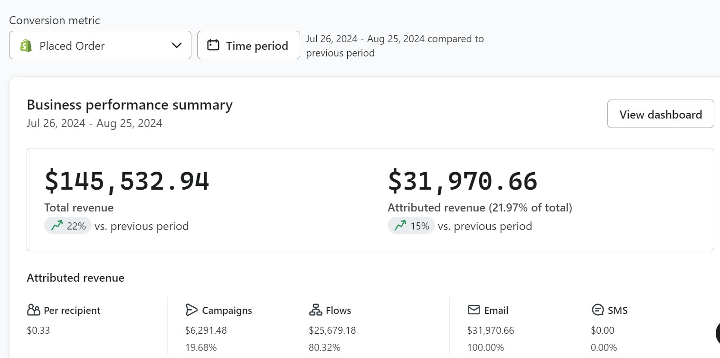Image resolution: width=720 pixels, height=358 pixels.
Task: Click the Per recipient people icon
Action: click(34, 310)
